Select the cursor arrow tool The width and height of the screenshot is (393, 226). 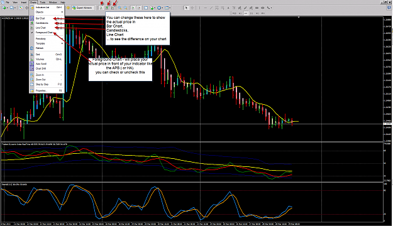(186, 8)
